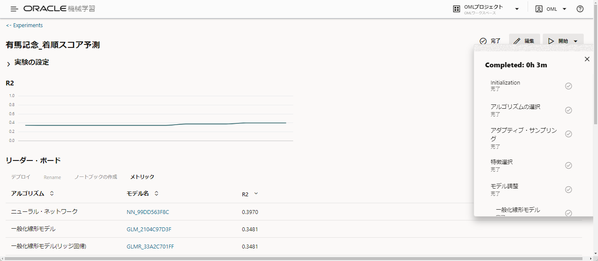Expand the 実験の設定 section
The image size is (598, 261).
[x=9, y=64]
